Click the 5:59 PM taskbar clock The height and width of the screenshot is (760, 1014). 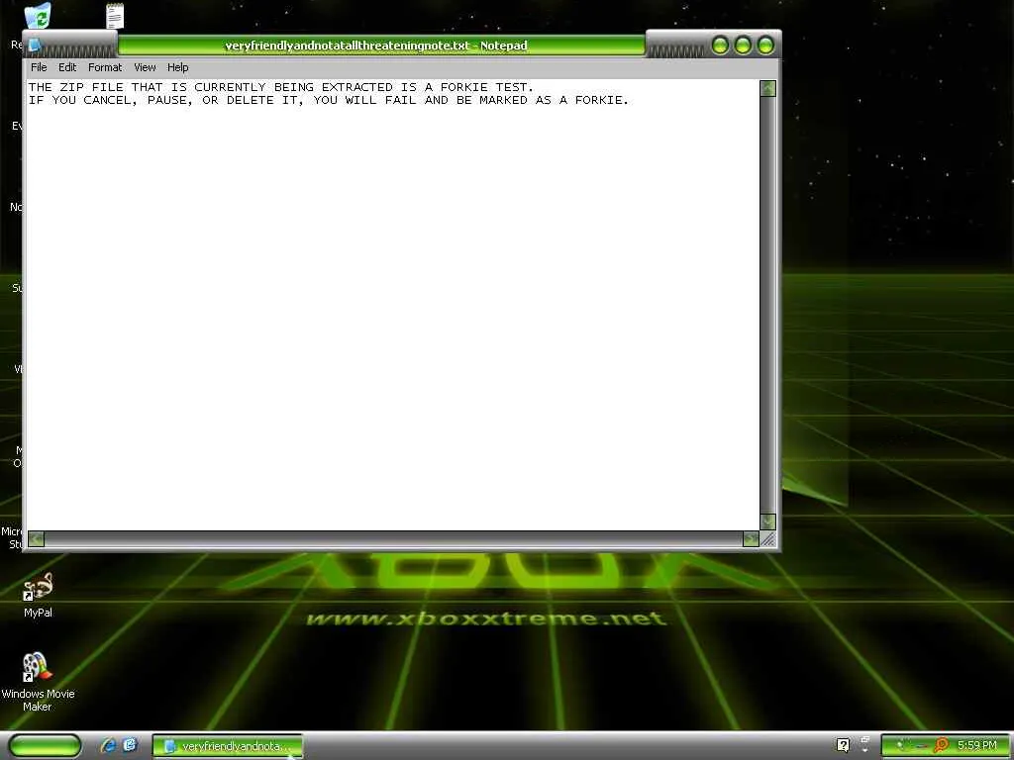click(977, 745)
